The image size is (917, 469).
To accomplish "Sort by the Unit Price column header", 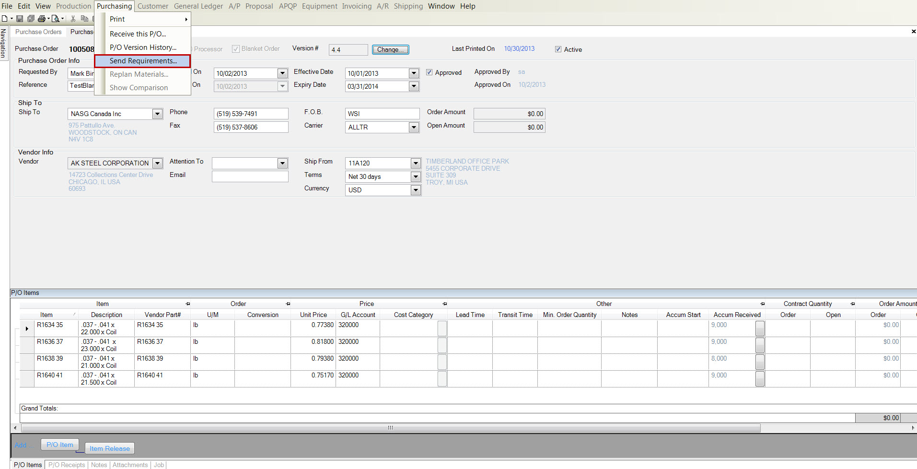I will pos(313,315).
